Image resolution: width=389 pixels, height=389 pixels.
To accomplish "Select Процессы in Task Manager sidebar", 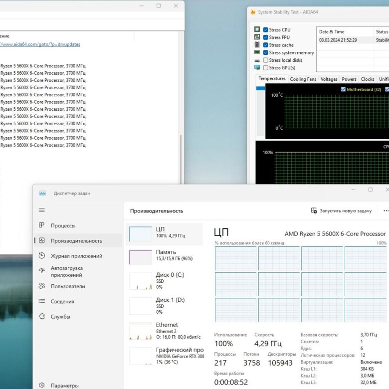I will (78, 225).
